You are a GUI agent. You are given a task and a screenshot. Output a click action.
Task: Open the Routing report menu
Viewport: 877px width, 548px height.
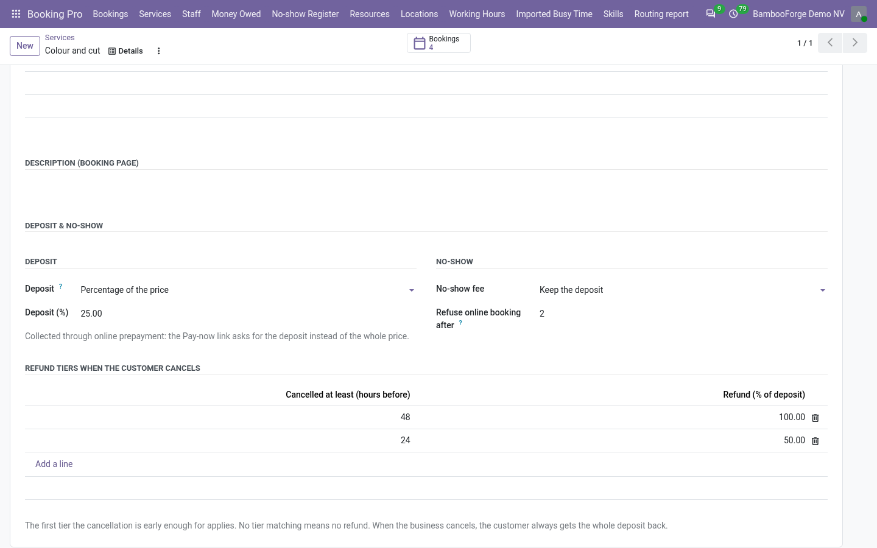pyautogui.click(x=661, y=14)
